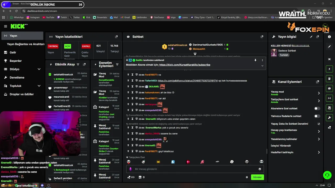
Task: Click the browser address bar dashboard.kick.com/stream
Action: coord(42,11)
